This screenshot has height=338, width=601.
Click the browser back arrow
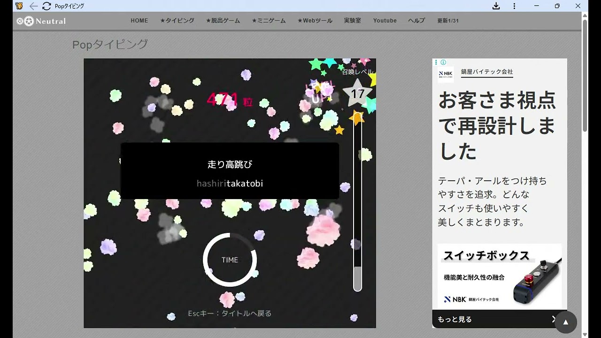[x=33, y=6]
